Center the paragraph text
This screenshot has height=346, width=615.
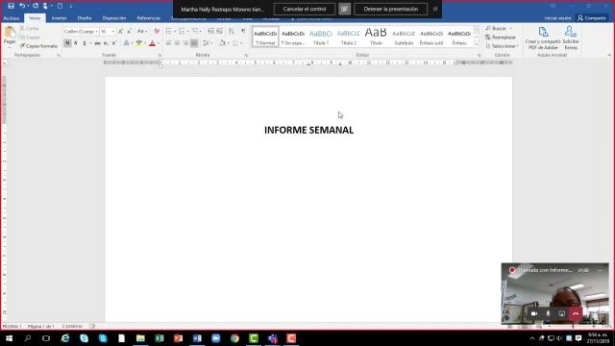point(177,43)
